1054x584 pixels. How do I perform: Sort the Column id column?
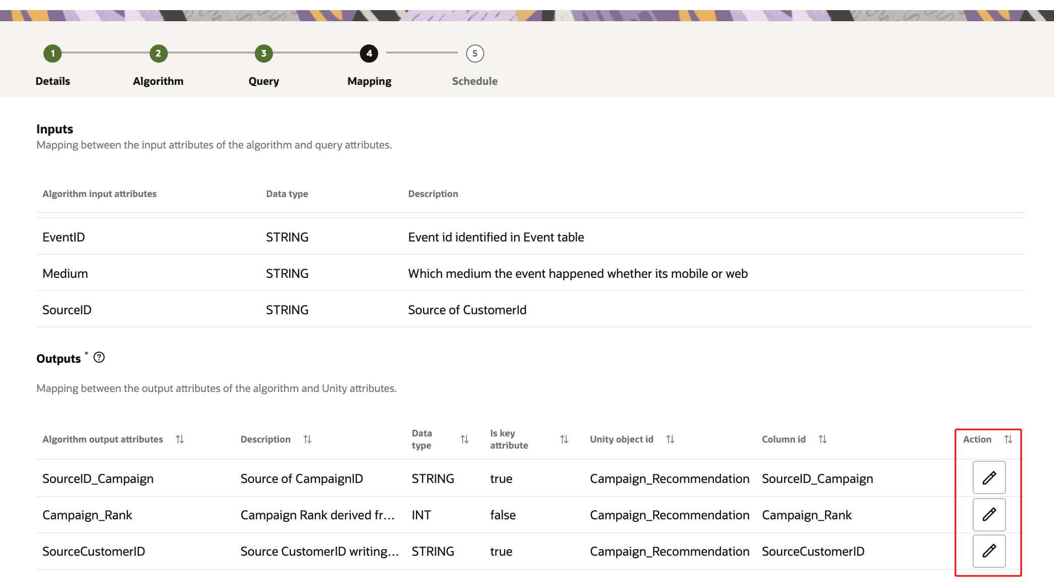822,440
